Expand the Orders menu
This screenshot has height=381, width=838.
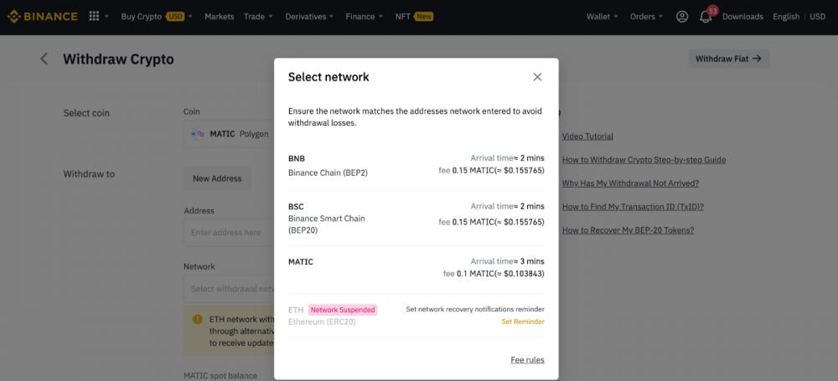coord(647,17)
